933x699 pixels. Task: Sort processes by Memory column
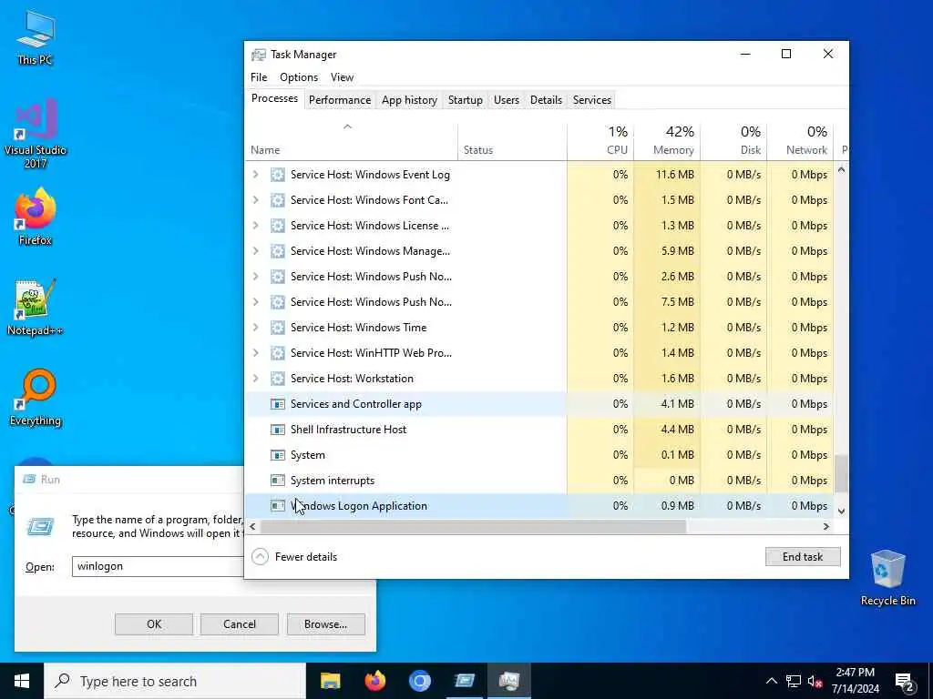coord(667,141)
